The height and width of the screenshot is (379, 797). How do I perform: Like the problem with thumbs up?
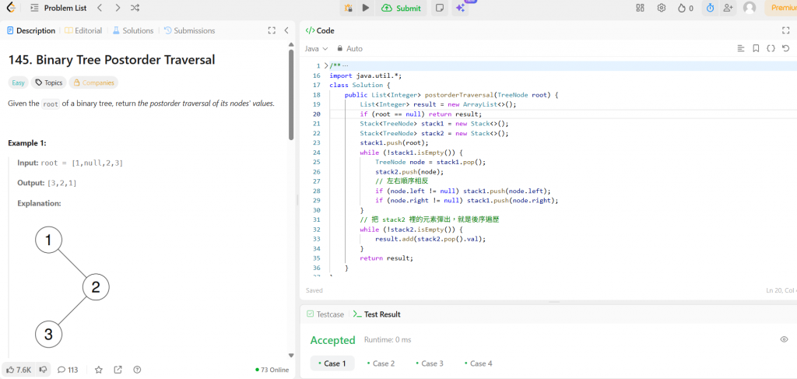coord(19,370)
